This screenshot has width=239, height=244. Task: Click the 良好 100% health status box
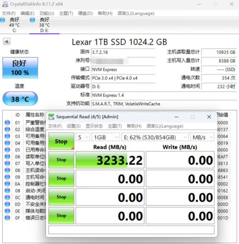click(20, 68)
